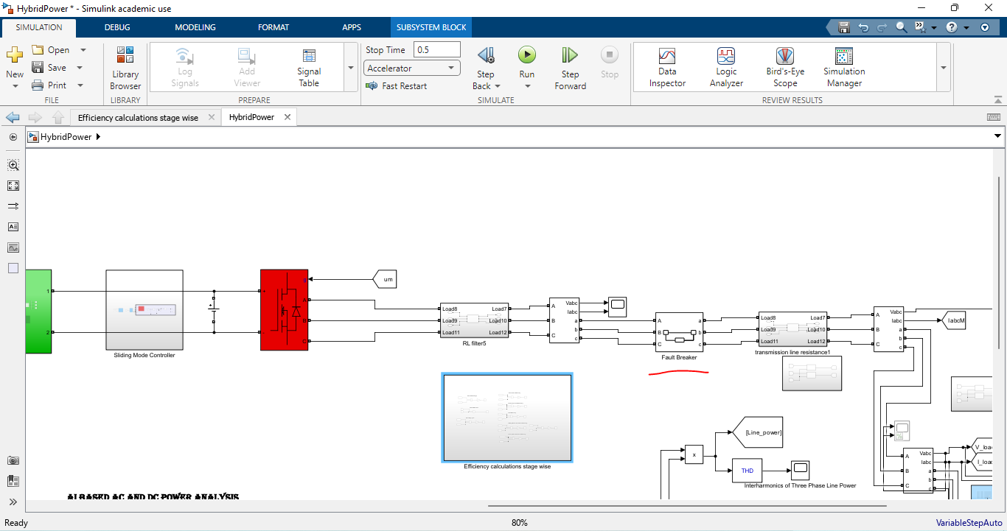The height and width of the screenshot is (531, 1007).
Task: Click the Step Forward icon
Action: tap(570, 55)
